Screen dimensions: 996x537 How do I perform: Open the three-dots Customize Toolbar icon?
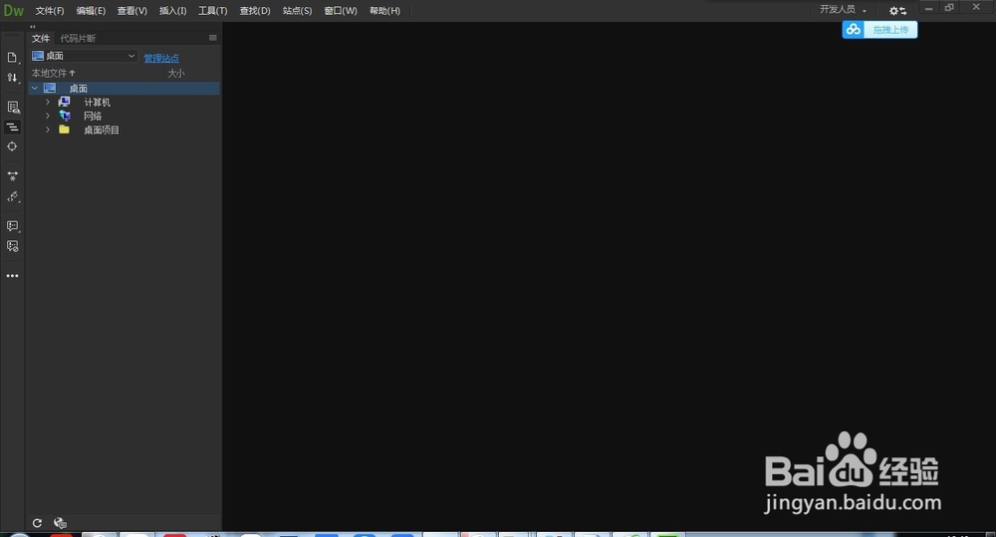click(x=12, y=276)
